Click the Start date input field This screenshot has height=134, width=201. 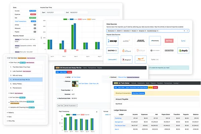56,12
